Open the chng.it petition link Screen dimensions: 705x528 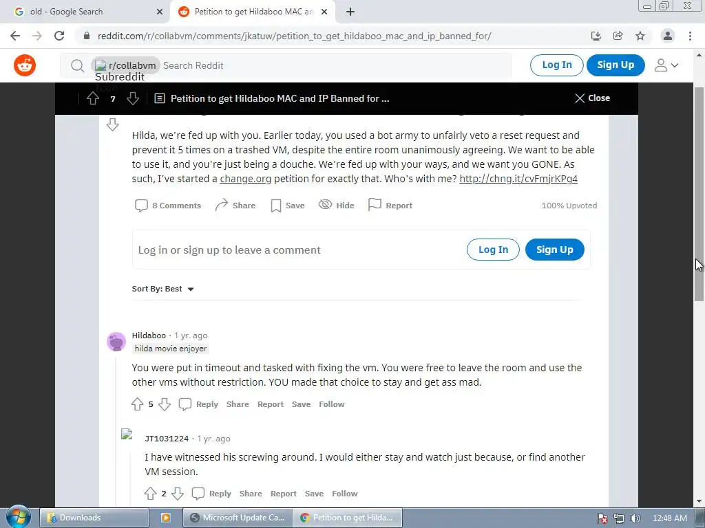(x=518, y=179)
